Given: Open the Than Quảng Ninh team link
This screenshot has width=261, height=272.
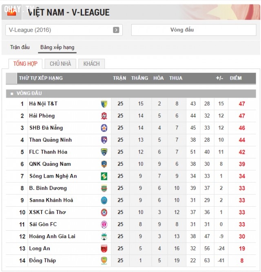Looking at the screenshot, I should (x=51, y=140).
